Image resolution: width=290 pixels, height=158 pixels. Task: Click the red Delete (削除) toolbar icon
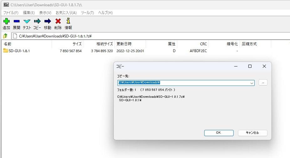click(x=58, y=21)
